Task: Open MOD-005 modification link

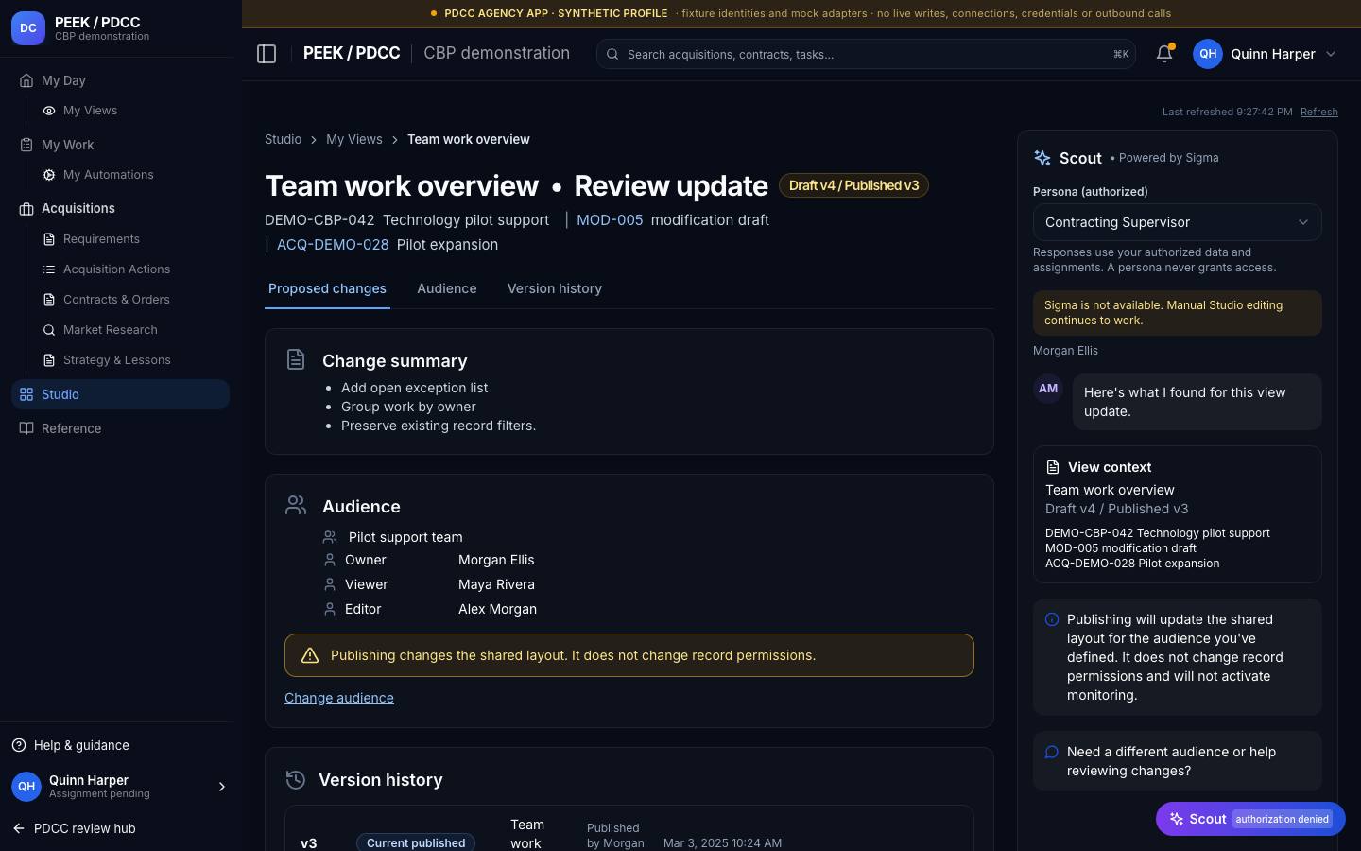Action: [610, 219]
